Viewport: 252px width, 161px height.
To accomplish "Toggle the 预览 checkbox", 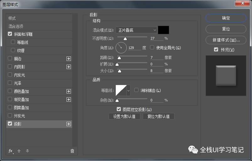I will coord(216,50).
